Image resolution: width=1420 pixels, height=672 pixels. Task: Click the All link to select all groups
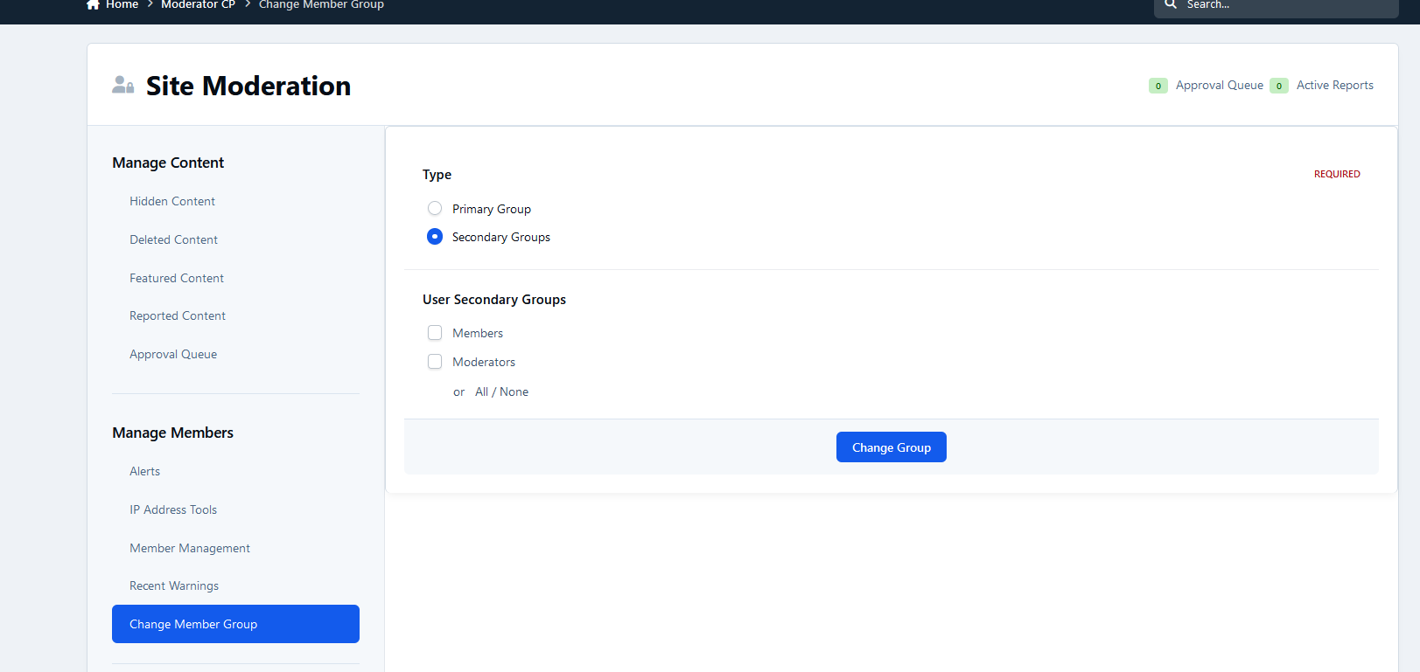point(481,392)
